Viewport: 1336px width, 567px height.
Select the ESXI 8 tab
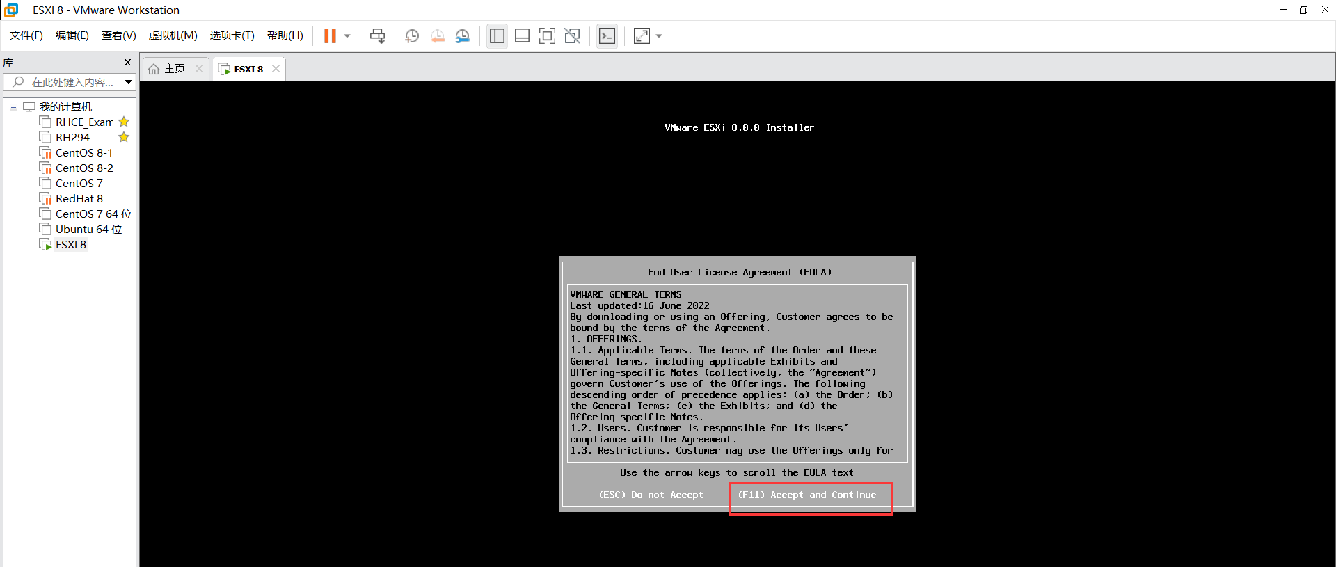click(x=248, y=69)
